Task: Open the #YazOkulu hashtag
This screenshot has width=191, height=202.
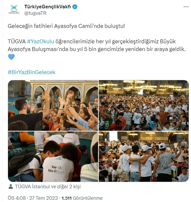Action: coord(41,41)
